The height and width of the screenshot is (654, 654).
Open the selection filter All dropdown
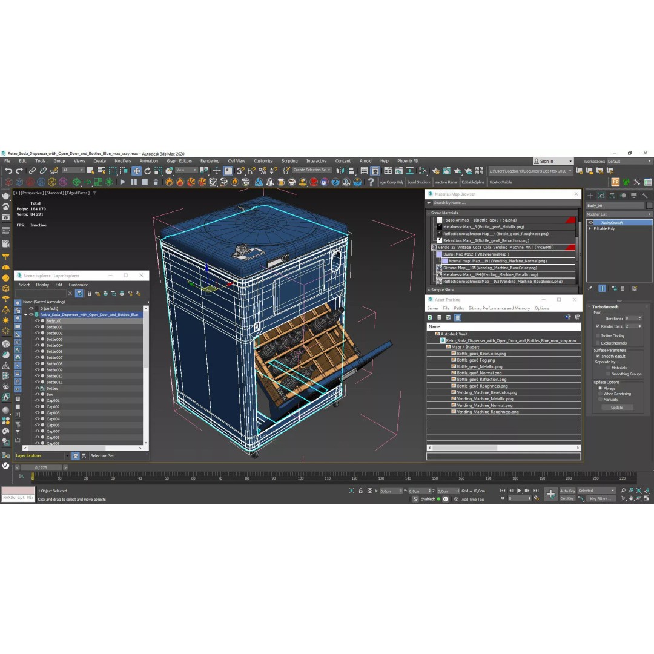tap(73, 170)
